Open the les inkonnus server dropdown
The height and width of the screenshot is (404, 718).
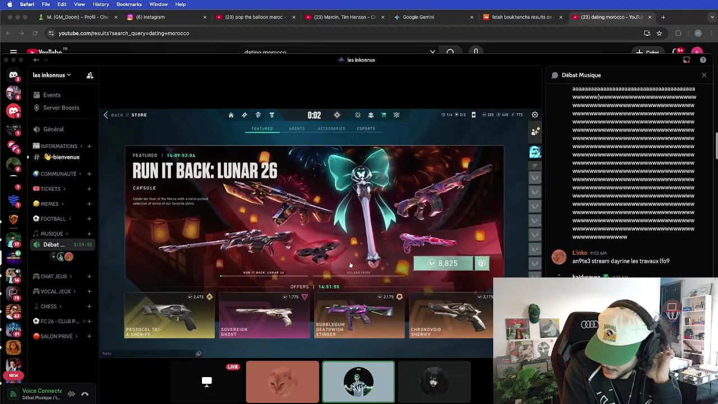tap(52, 75)
